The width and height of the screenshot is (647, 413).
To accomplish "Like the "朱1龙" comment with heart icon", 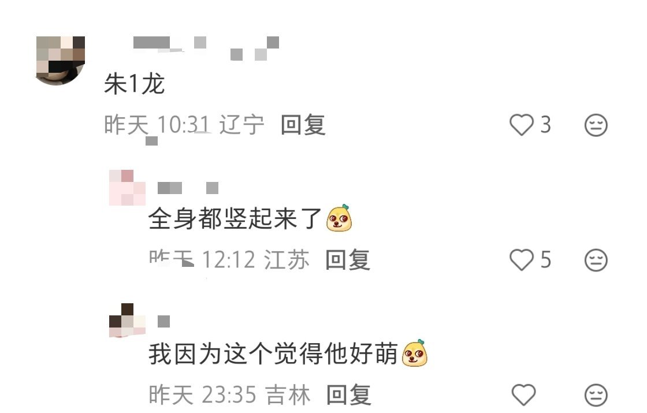I will (522, 125).
